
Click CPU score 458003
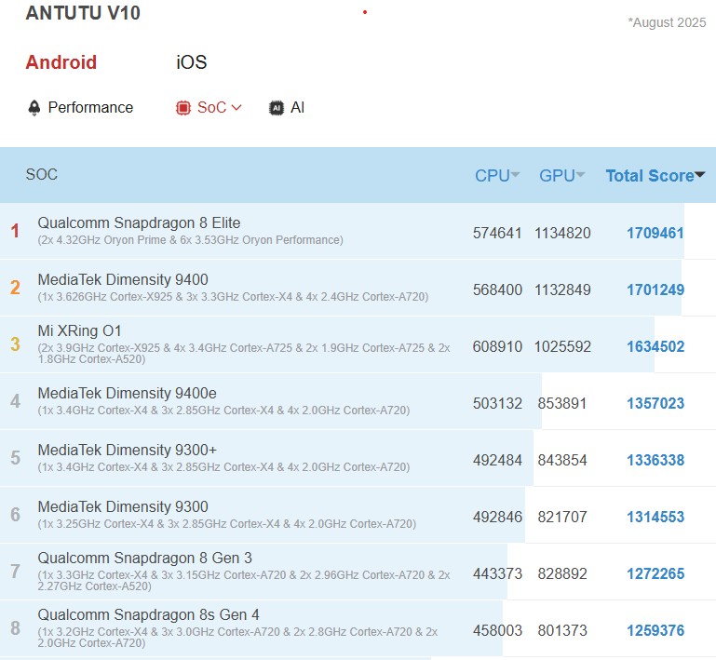[x=497, y=631]
